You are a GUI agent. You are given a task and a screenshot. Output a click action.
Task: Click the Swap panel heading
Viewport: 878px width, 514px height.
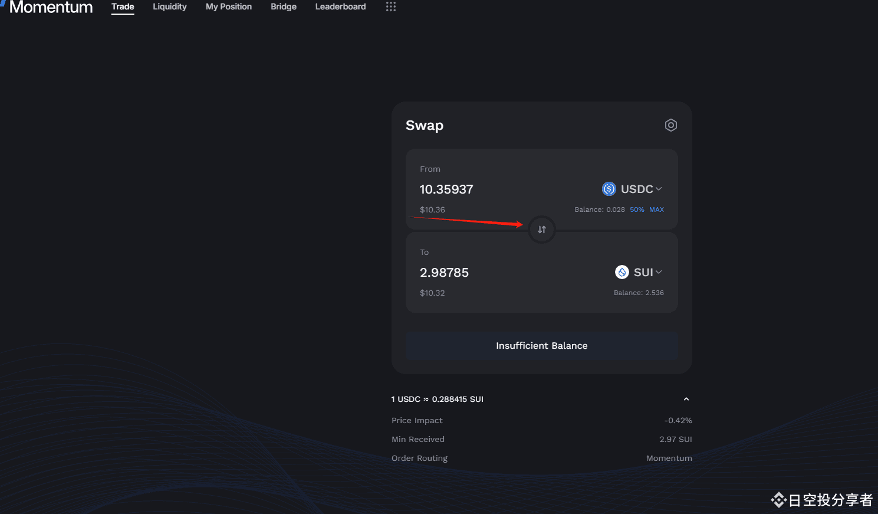coord(425,125)
